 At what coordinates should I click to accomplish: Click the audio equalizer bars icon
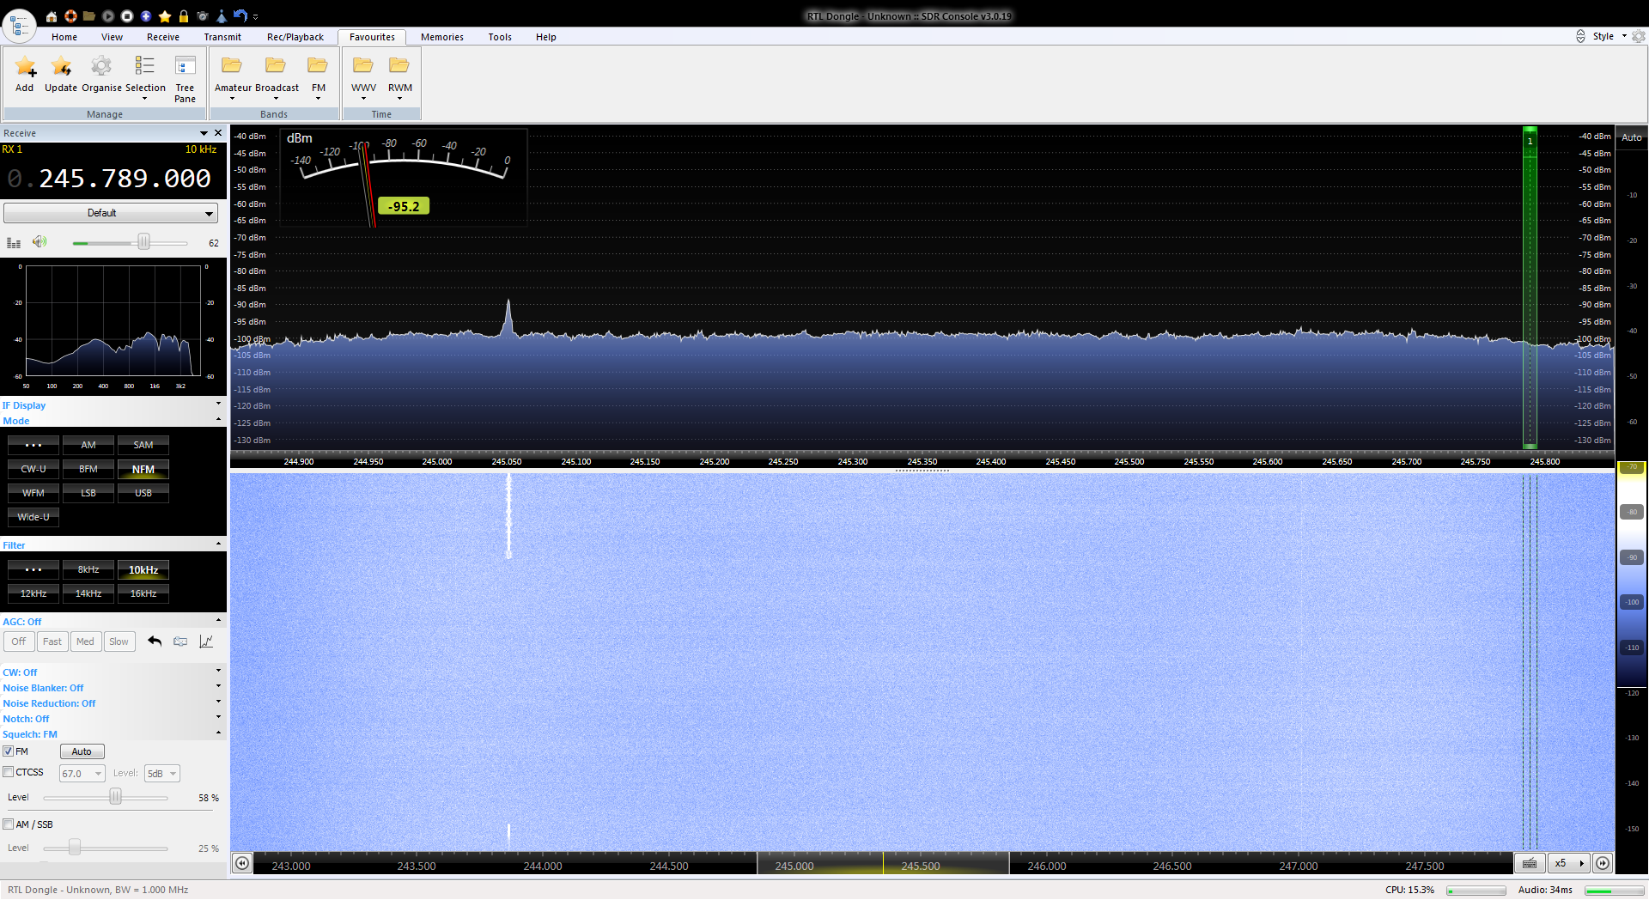(14, 243)
